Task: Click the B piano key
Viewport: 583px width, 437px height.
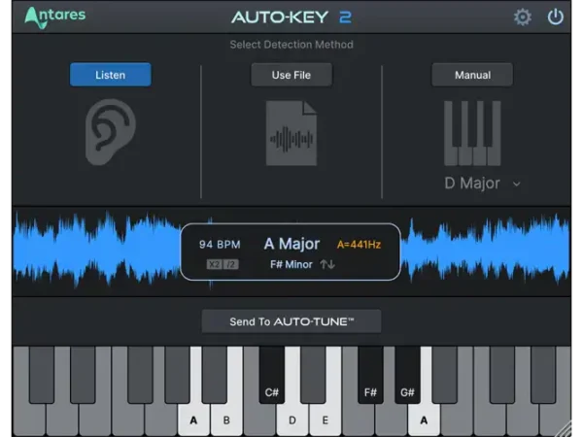Action: (x=226, y=420)
